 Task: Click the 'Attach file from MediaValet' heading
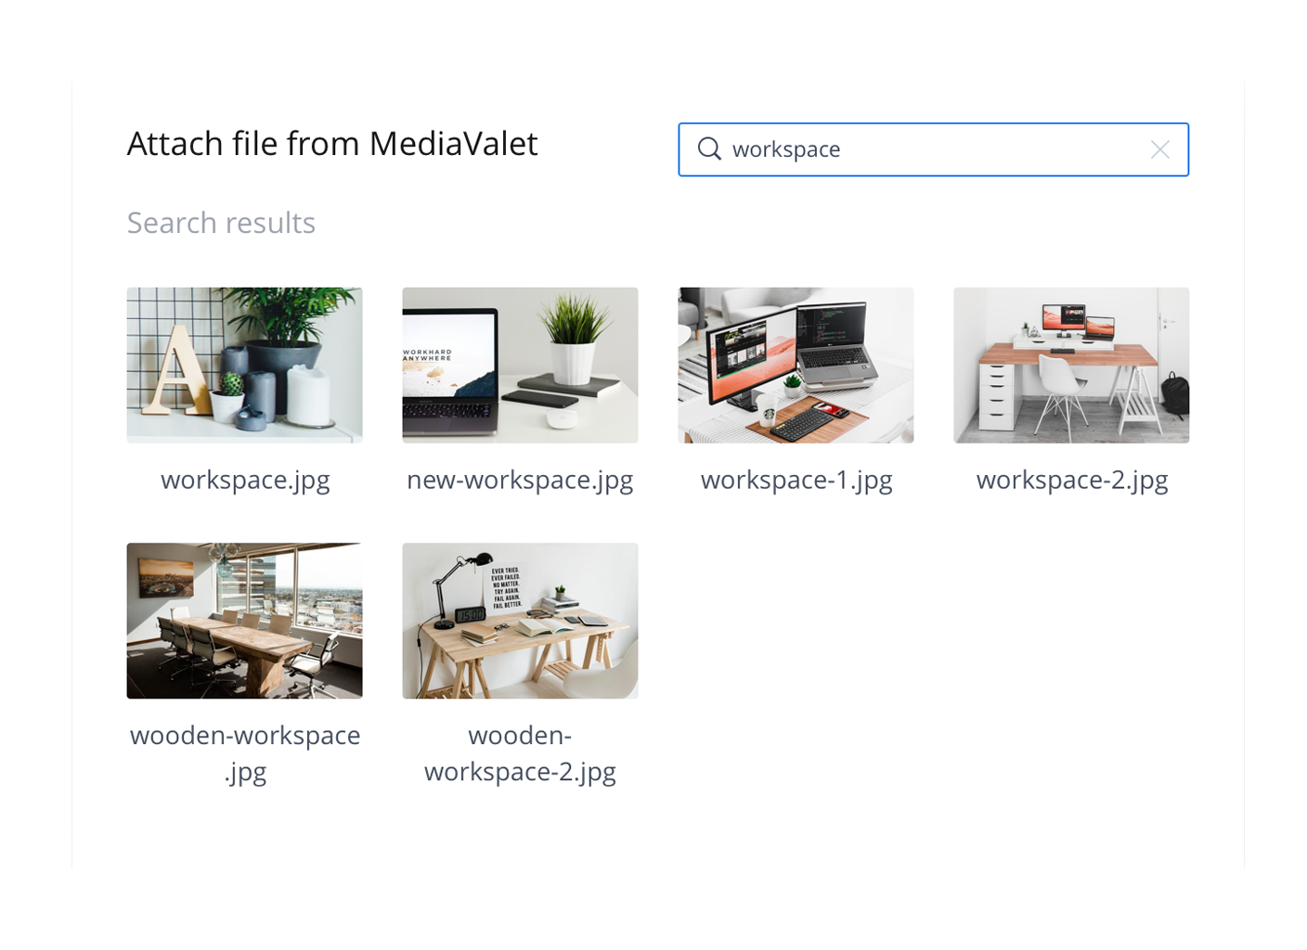click(332, 144)
